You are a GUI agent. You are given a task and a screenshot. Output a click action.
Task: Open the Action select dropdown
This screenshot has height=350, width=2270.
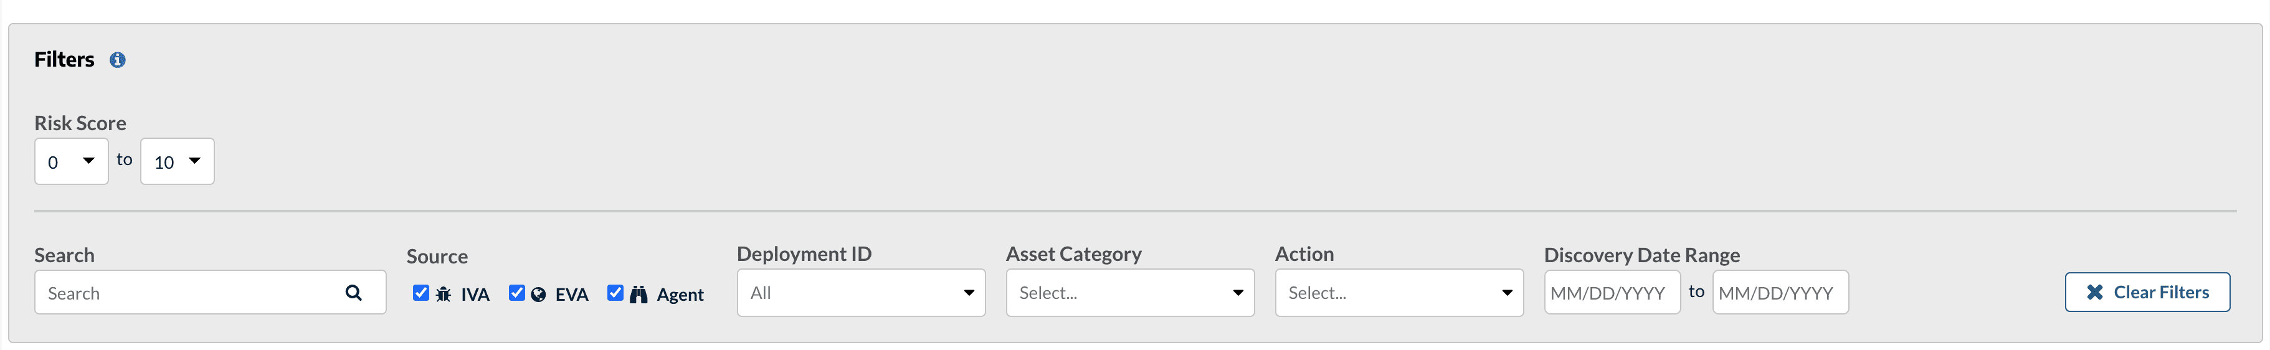1399,293
